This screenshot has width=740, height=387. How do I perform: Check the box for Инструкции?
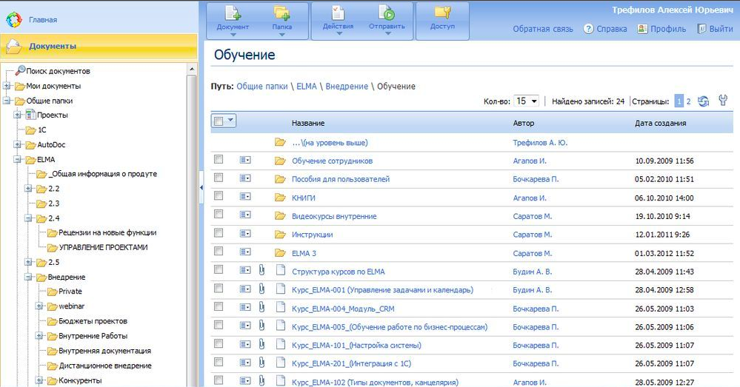tap(219, 233)
